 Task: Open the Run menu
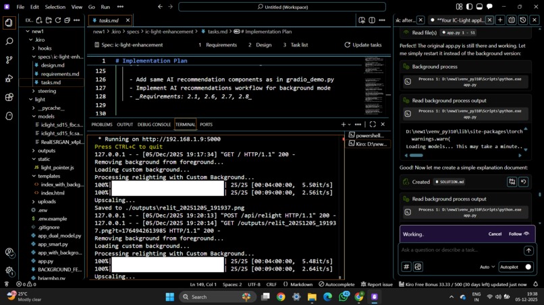(105, 7)
